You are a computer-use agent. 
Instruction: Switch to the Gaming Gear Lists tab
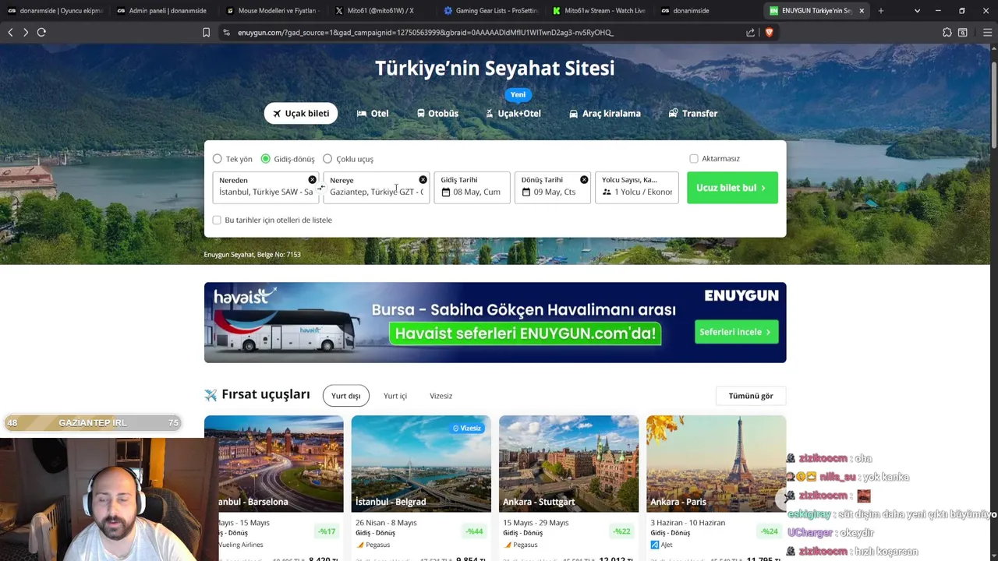[493, 11]
